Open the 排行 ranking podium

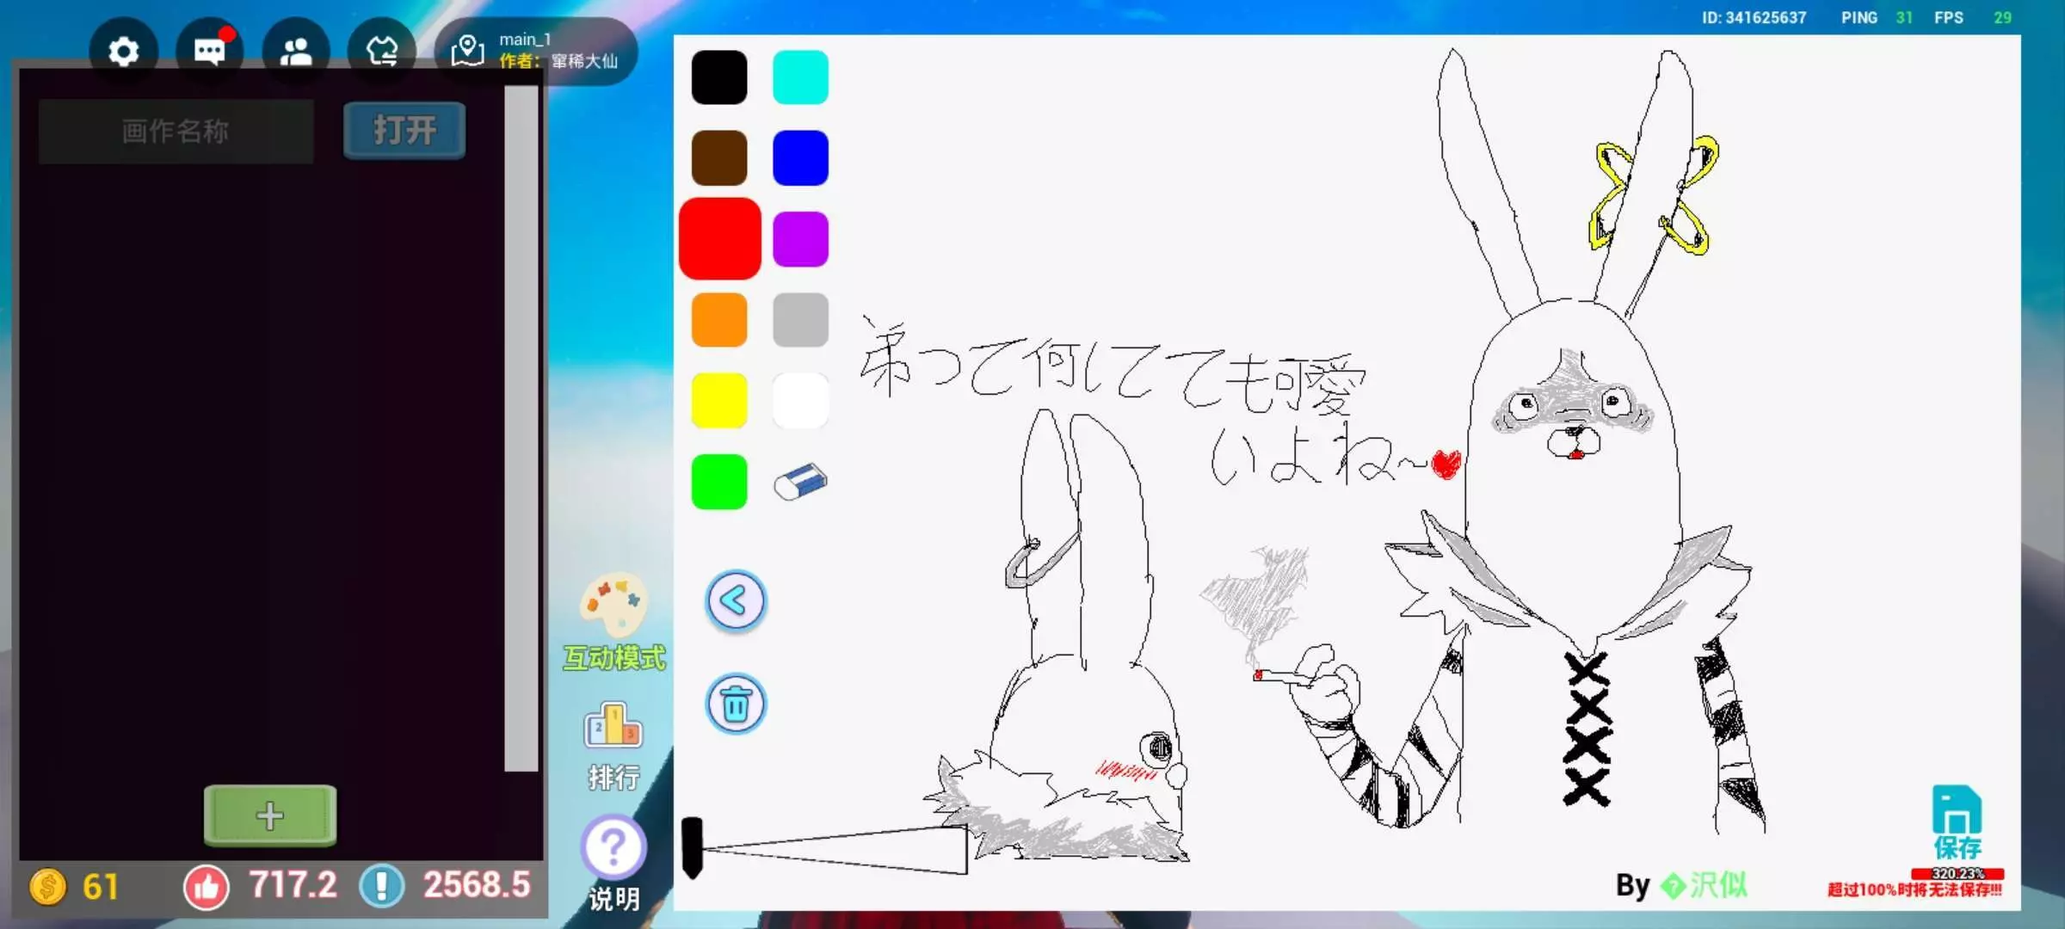(x=613, y=727)
